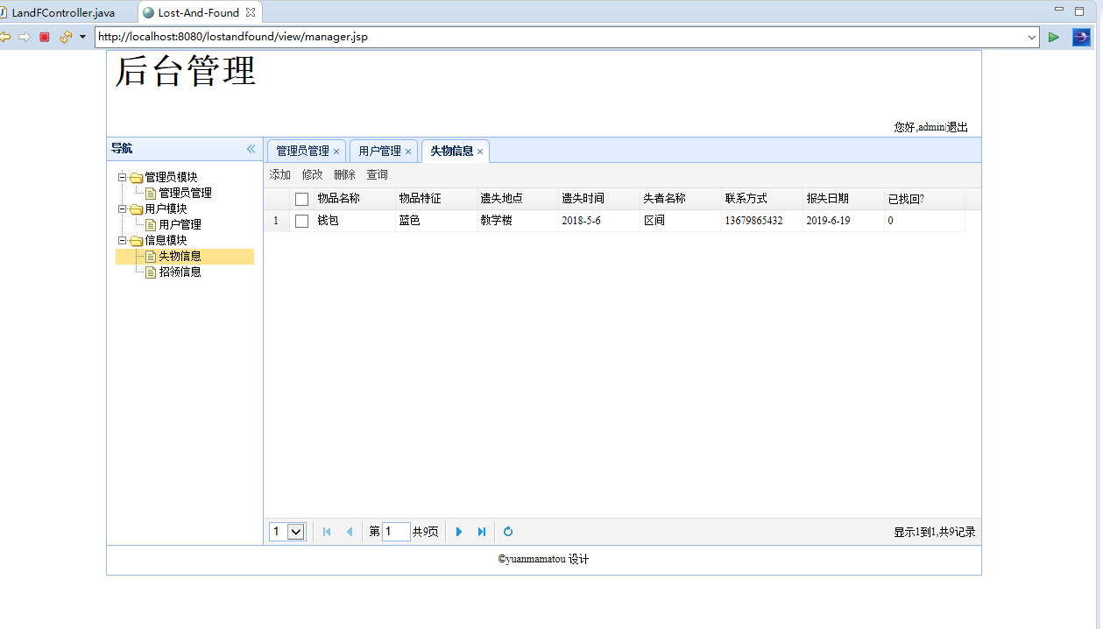Click the green go-to-URL arrow
Screen dimensions: 1103x629
(x=1054, y=37)
